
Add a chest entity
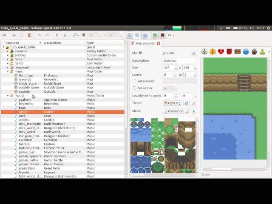(238, 51)
